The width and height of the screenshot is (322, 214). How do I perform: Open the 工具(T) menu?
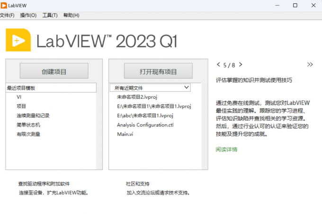[x=50, y=16]
